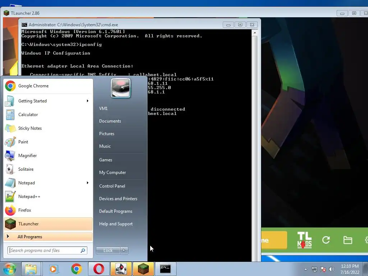Open Devices and Printers
The image size is (368, 276).
tap(118, 199)
